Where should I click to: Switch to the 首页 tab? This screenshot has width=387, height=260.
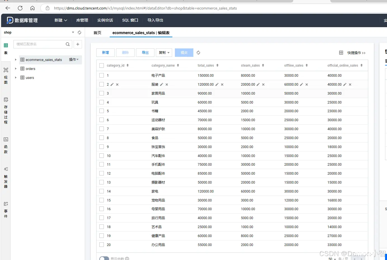(x=97, y=33)
